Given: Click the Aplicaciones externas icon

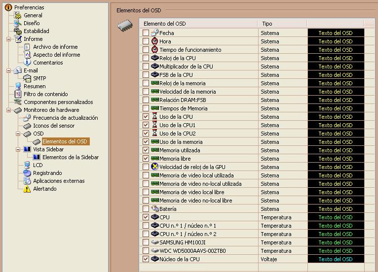Looking at the screenshot, I should tap(27, 181).
